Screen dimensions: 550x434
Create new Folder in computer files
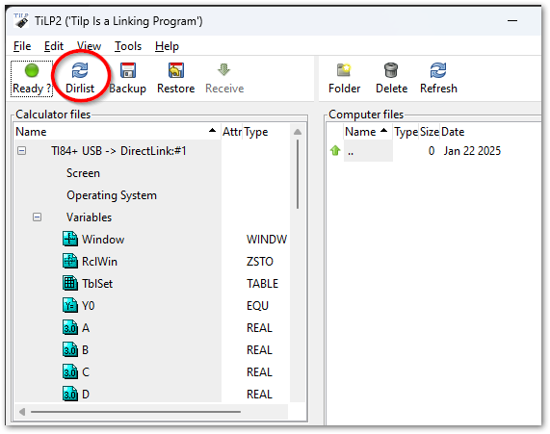pos(344,79)
